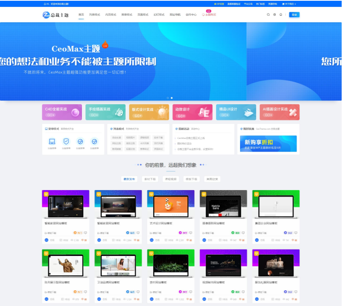Click the 总裁主题 site logo
The width and height of the screenshot is (342, 306).
(x=55, y=15)
